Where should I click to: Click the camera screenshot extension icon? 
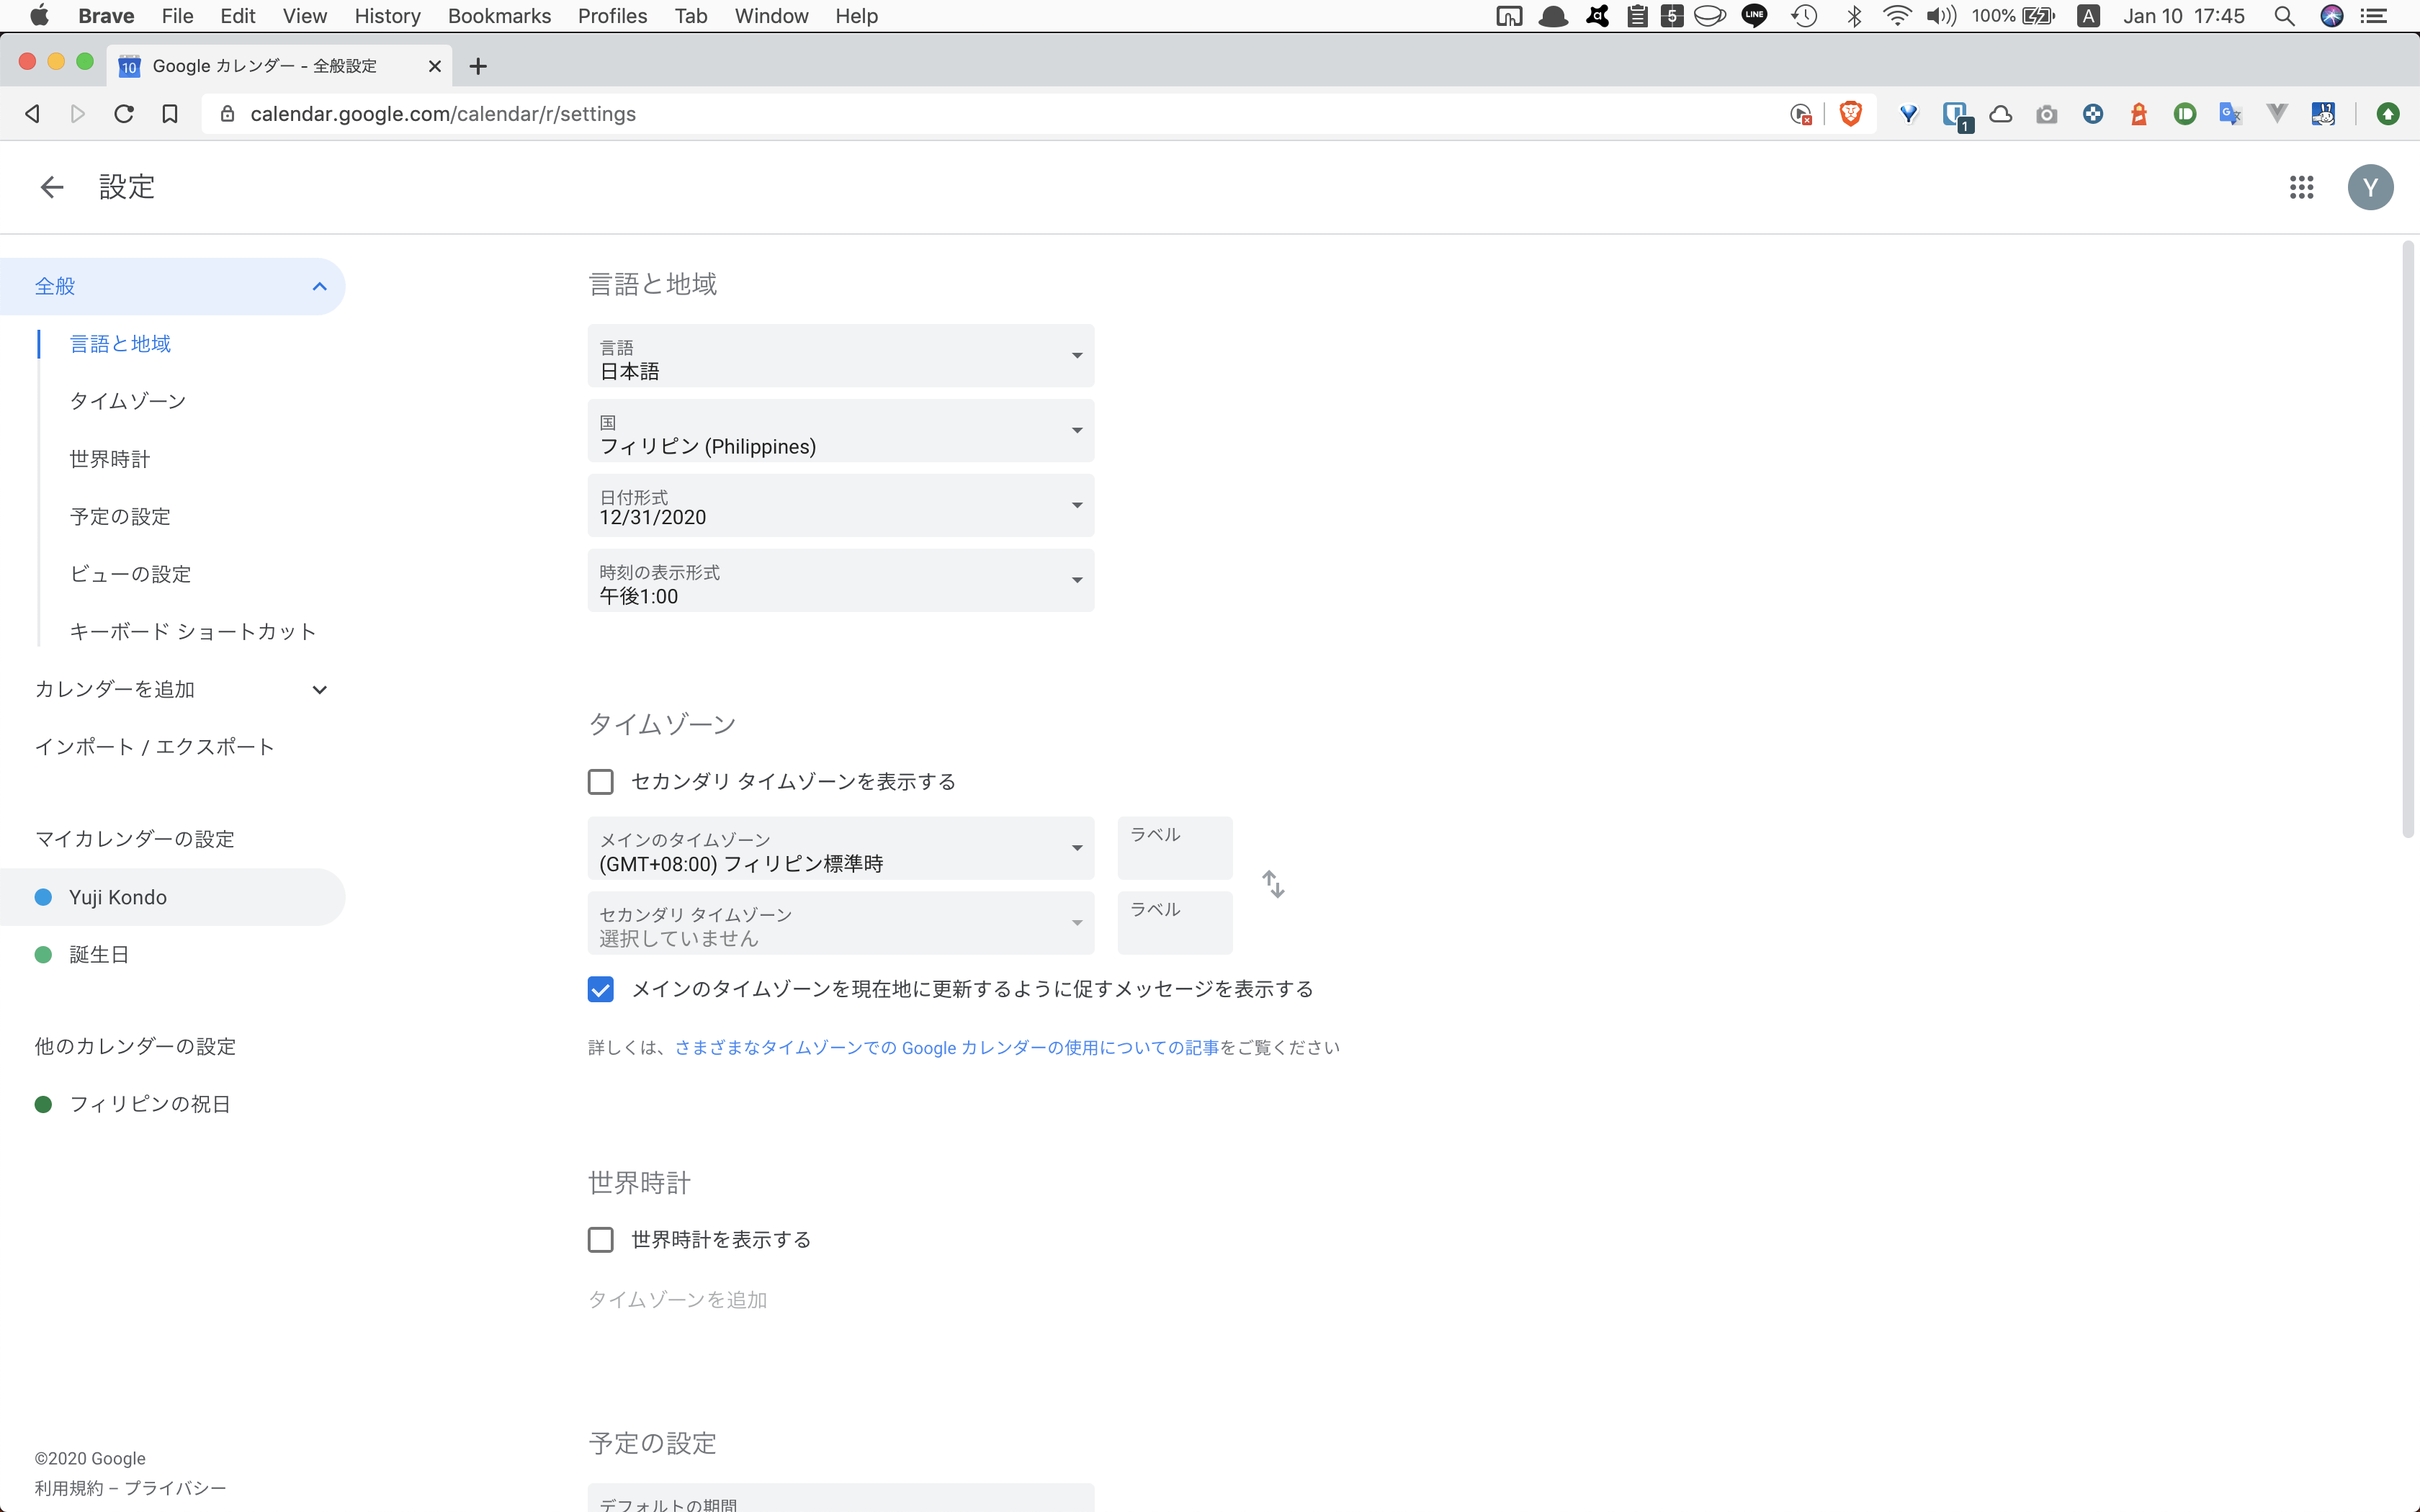tap(2046, 113)
